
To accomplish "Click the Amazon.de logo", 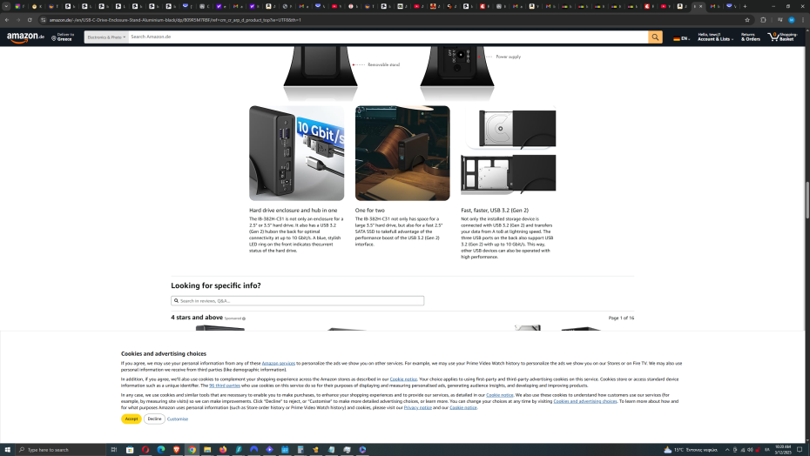I will [x=25, y=37].
